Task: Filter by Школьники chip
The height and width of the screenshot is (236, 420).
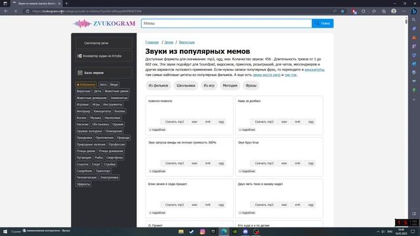Action: (x=186, y=86)
